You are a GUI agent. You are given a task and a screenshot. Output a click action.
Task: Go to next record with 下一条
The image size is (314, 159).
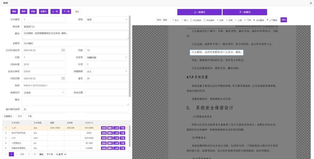66,11
